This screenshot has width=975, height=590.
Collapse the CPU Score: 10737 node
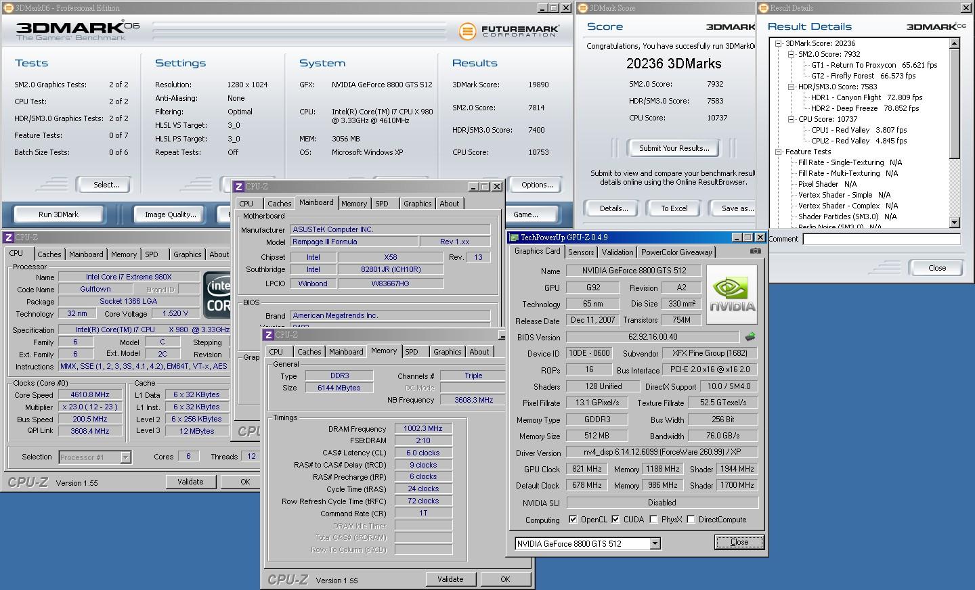[791, 119]
